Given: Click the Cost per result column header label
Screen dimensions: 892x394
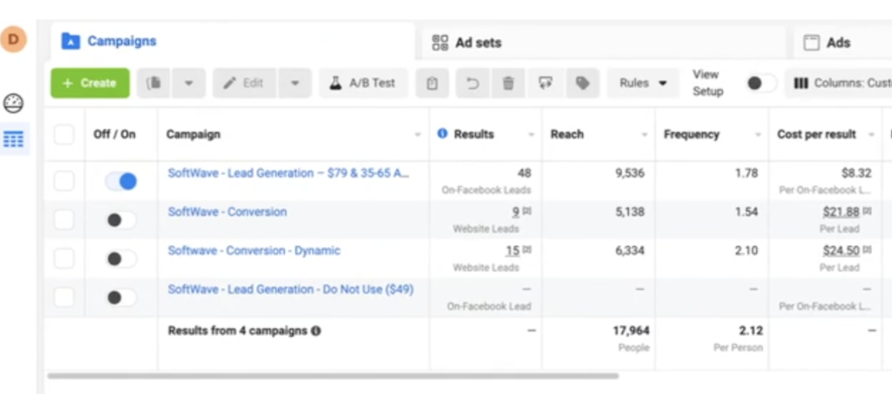Looking at the screenshot, I should [x=816, y=135].
